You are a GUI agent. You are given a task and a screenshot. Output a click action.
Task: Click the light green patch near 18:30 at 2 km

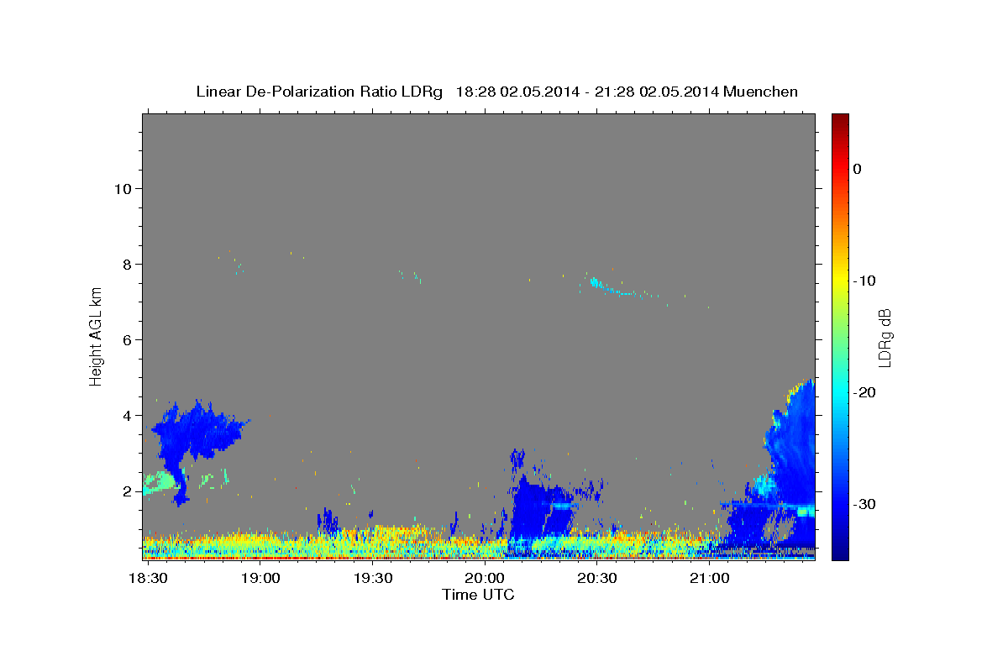pos(160,482)
